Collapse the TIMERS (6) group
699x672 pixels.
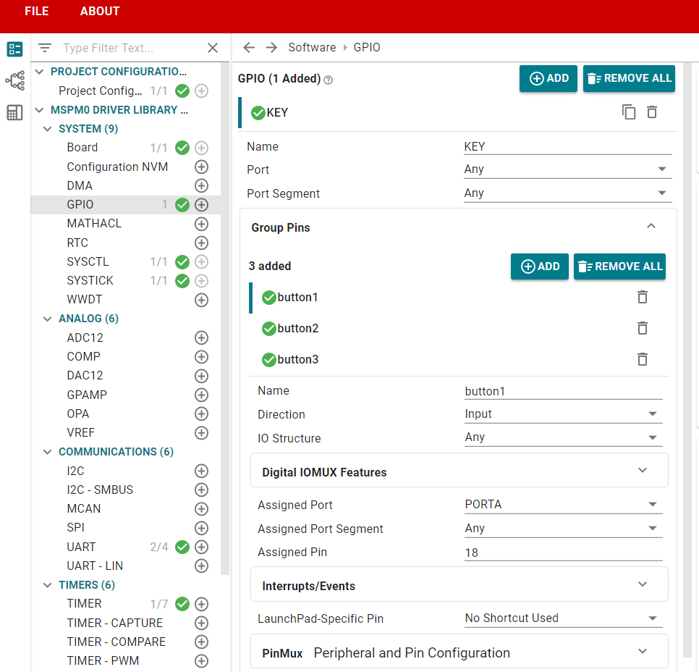47,585
